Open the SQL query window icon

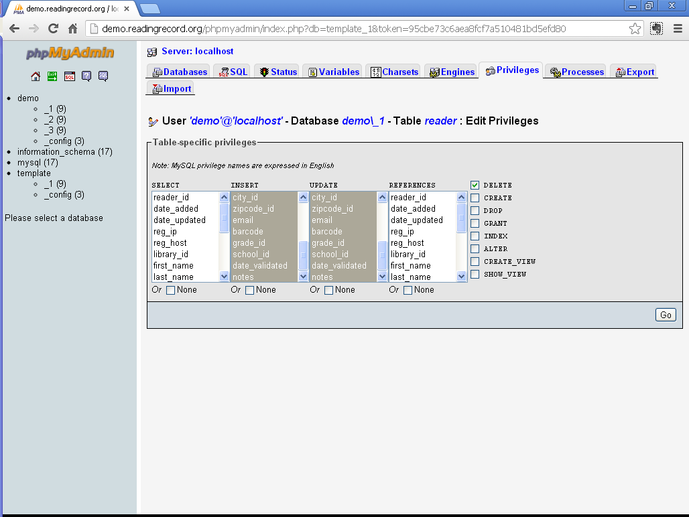point(69,76)
